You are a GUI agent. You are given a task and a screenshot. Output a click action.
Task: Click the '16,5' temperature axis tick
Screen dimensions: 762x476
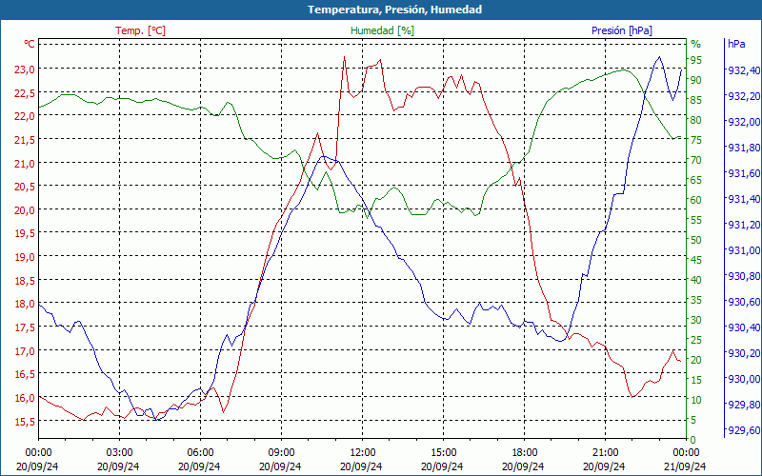tap(25, 374)
